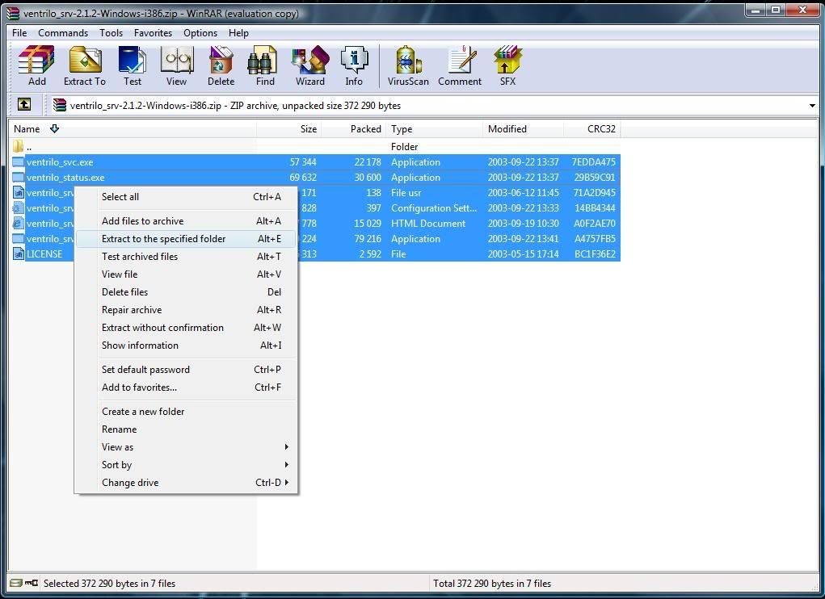Choose Add files to archive
The height and width of the screenshot is (599, 825).
187,221
